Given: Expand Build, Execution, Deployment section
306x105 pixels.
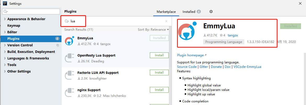Looking at the screenshot, I should tap(5, 52).
